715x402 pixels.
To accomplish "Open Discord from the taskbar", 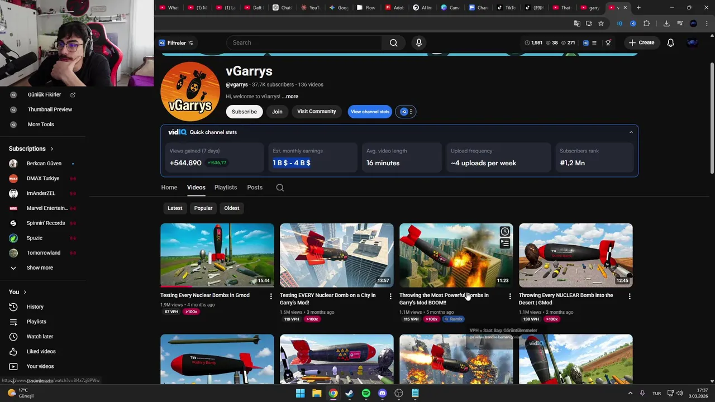I will point(382,393).
